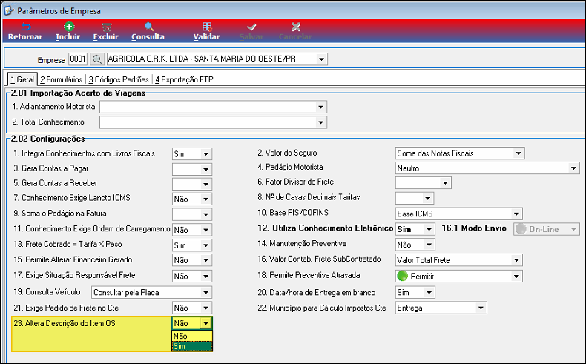586x364 pixels.
Task: Select Não in the open dropdown list
Action: point(192,336)
